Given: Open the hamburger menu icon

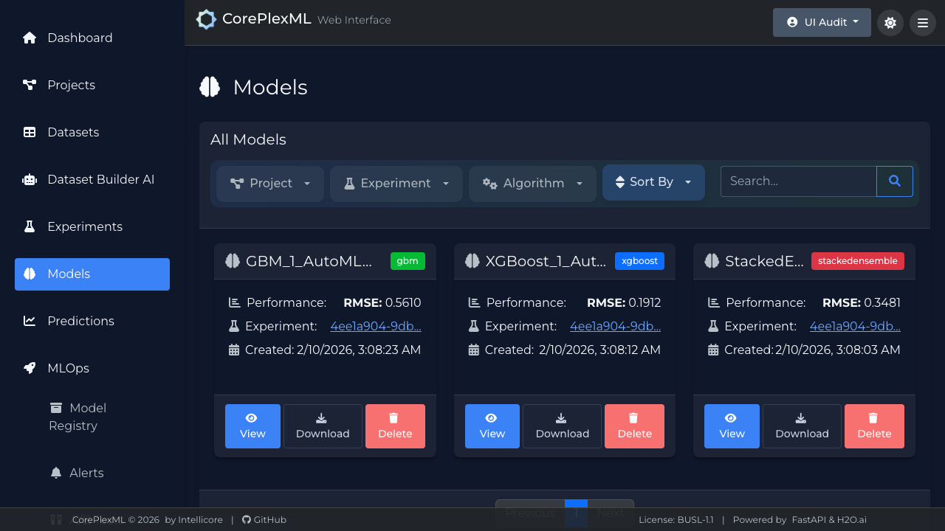Looking at the screenshot, I should click(x=923, y=23).
